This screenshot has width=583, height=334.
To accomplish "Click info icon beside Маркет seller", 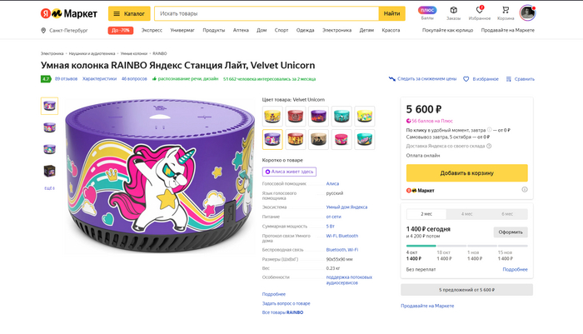I will pos(524,190).
